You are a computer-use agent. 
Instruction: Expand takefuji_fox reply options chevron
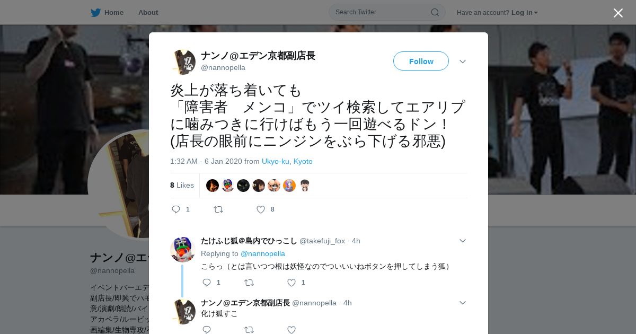462,241
